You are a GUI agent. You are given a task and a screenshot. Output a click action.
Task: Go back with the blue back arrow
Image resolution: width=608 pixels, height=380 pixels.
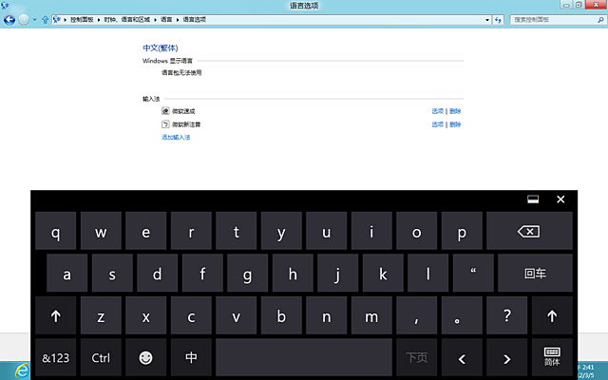coord(9,19)
